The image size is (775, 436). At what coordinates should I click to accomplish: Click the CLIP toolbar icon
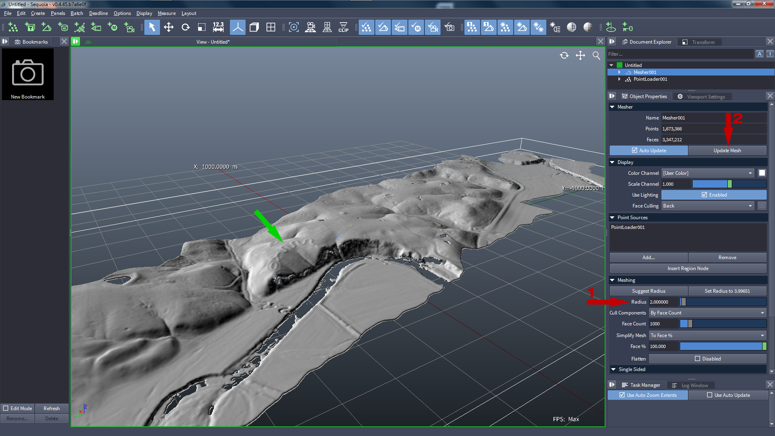coord(344,27)
